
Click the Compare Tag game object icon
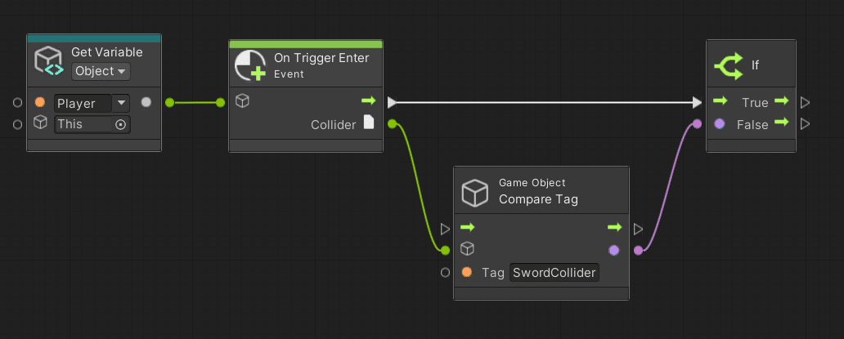click(x=476, y=192)
